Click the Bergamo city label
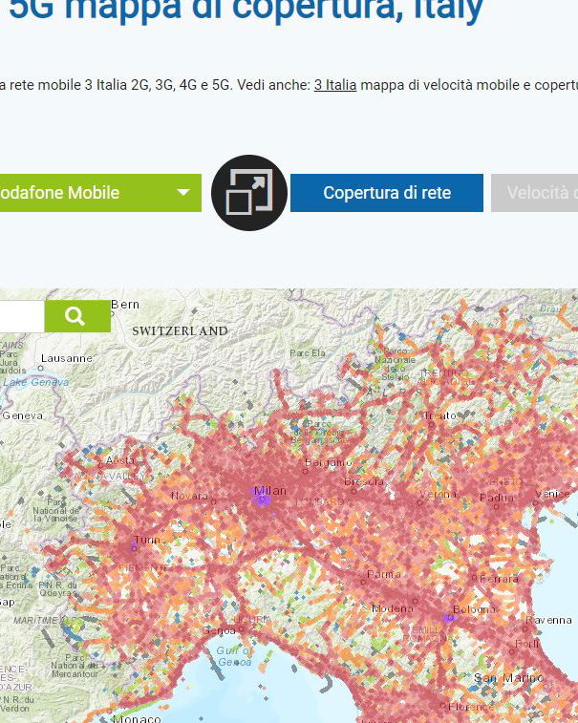 click(x=329, y=462)
